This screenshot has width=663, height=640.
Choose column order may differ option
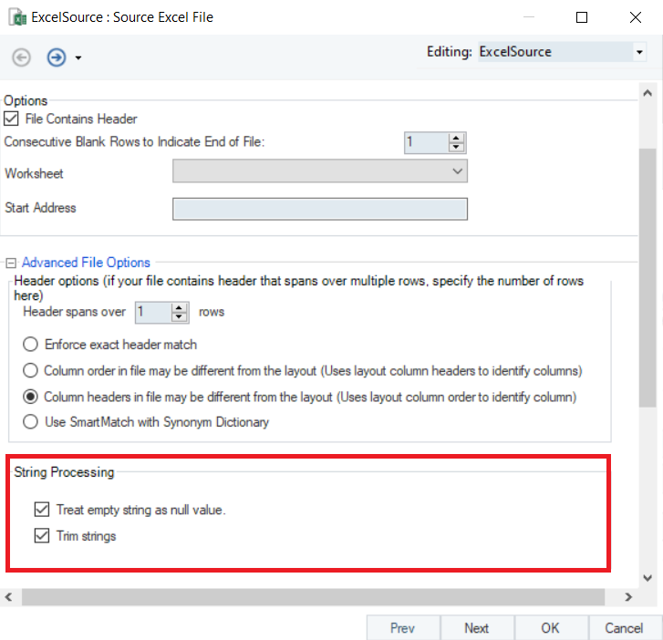31,371
